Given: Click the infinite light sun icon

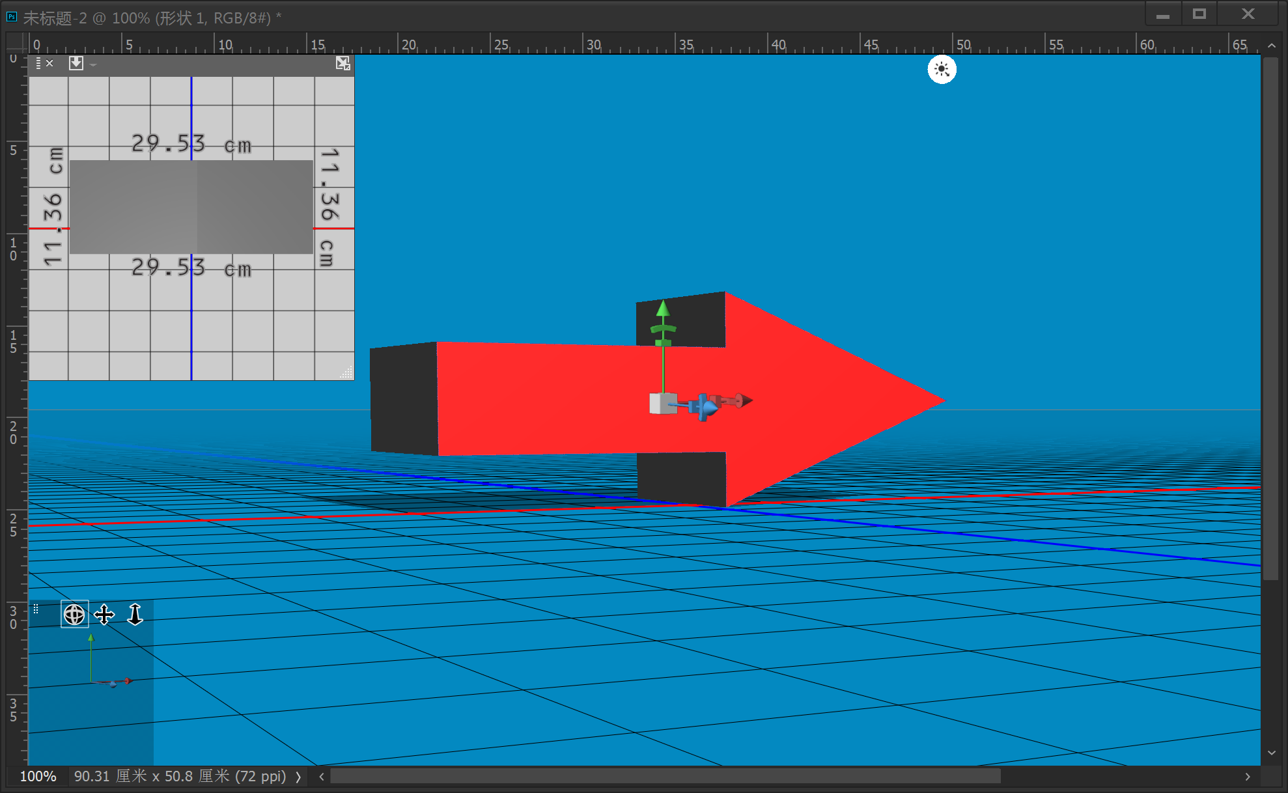Looking at the screenshot, I should 942,69.
